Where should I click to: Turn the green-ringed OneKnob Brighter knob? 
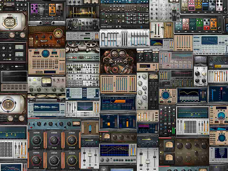click(x=36, y=140)
